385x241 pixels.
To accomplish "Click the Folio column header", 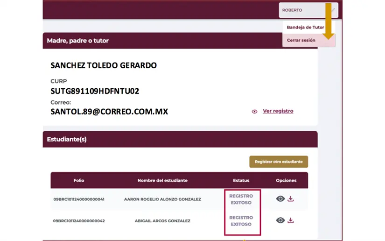I will (79, 180).
